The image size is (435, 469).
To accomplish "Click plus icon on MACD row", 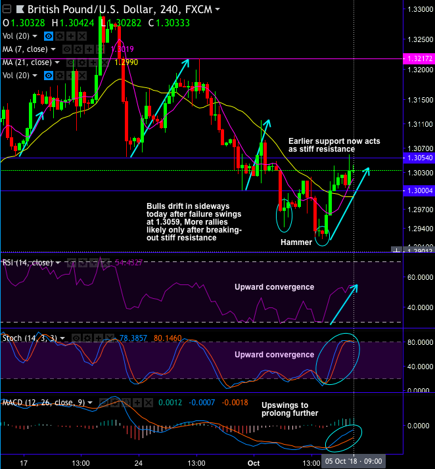I will [x=137, y=403].
